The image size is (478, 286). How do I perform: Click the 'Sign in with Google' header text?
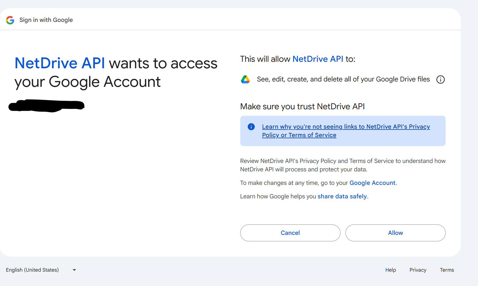46,20
